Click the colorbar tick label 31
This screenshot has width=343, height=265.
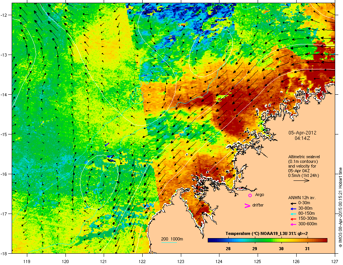(308, 249)
